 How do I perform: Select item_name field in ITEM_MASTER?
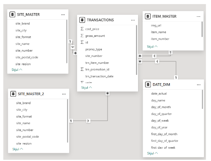[x=159, y=32]
